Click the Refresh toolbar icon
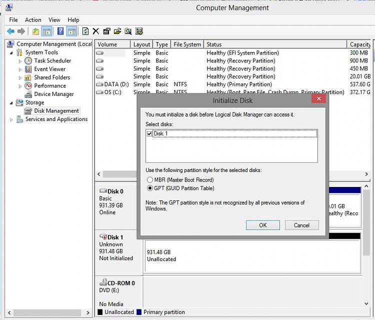 pyautogui.click(x=85, y=31)
